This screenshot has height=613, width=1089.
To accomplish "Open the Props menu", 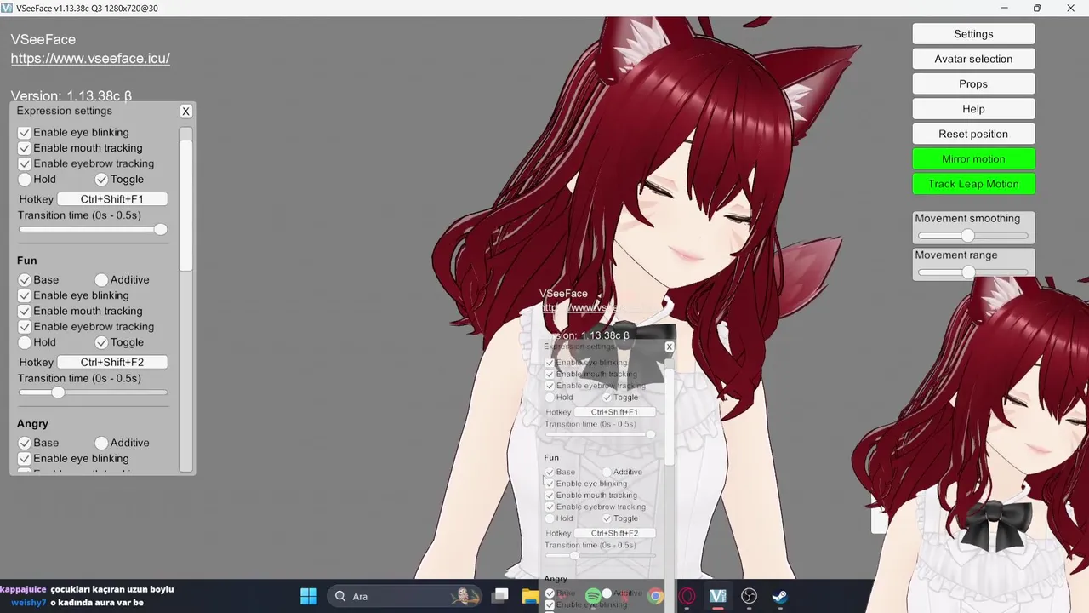I will click(973, 84).
